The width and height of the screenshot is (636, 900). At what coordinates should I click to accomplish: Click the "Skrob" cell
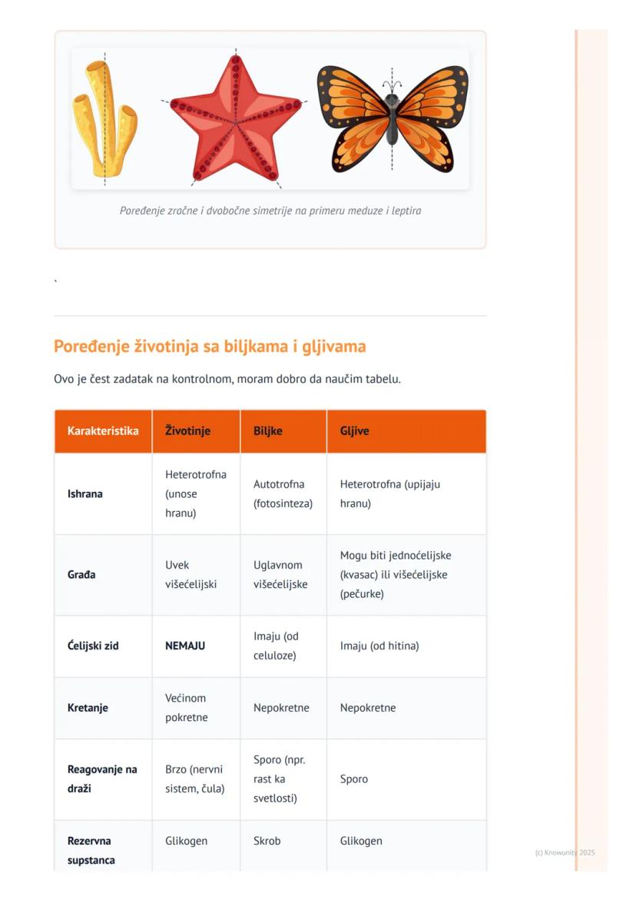(267, 841)
